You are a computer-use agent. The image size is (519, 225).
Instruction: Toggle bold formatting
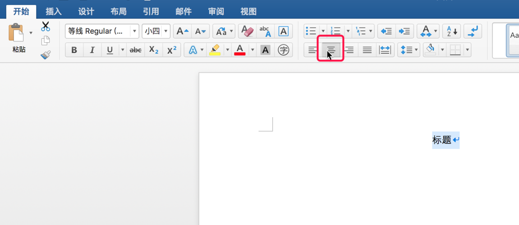[x=74, y=50]
